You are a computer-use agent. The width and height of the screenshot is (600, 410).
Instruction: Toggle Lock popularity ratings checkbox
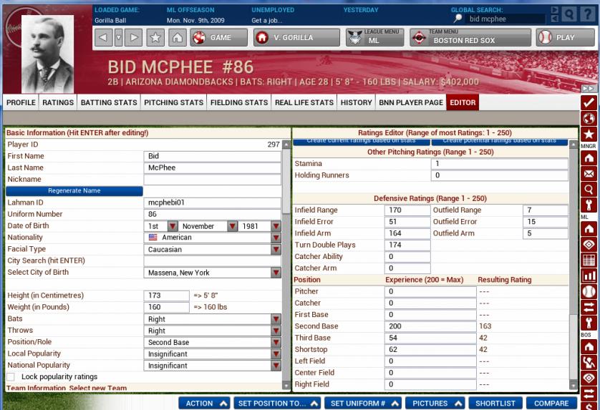coord(11,376)
